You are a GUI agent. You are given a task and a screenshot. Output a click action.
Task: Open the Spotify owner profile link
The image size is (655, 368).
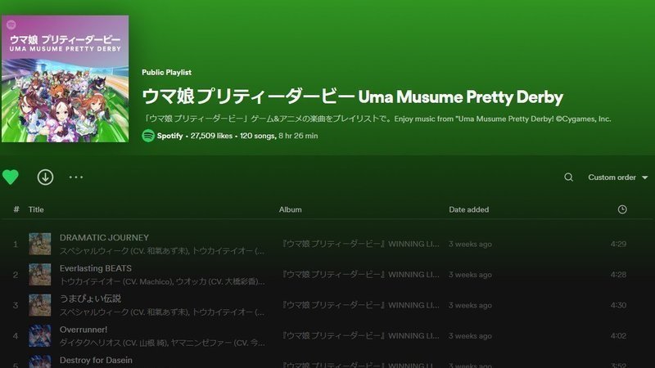(x=169, y=136)
